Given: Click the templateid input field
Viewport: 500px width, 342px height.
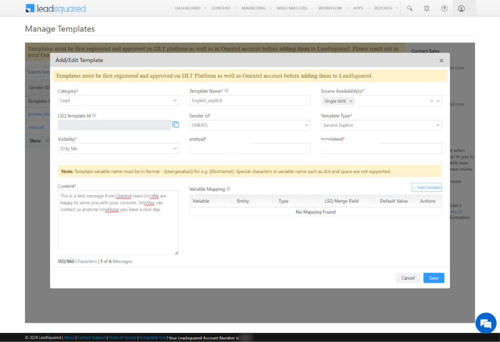Looking at the screenshot, I should (381, 149).
